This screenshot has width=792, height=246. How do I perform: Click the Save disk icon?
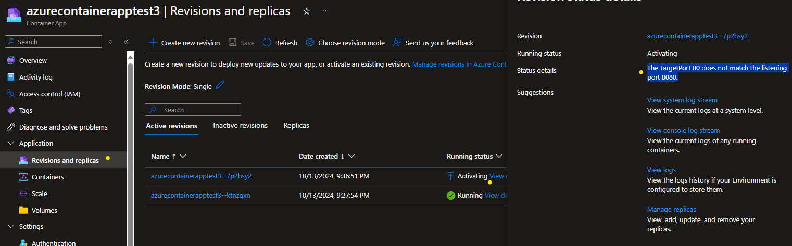233,42
